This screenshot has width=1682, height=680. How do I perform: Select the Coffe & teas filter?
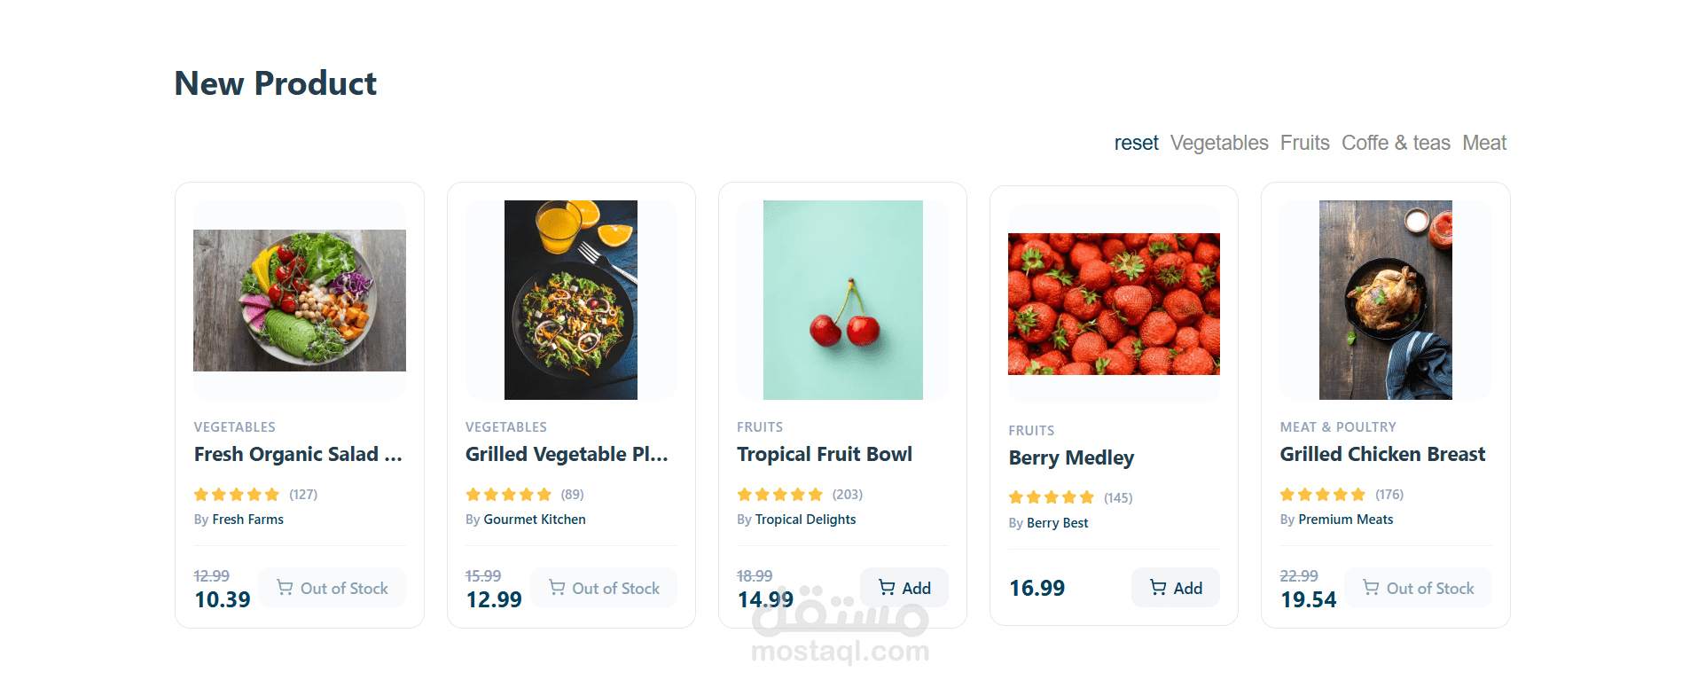pyautogui.click(x=1396, y=143)
